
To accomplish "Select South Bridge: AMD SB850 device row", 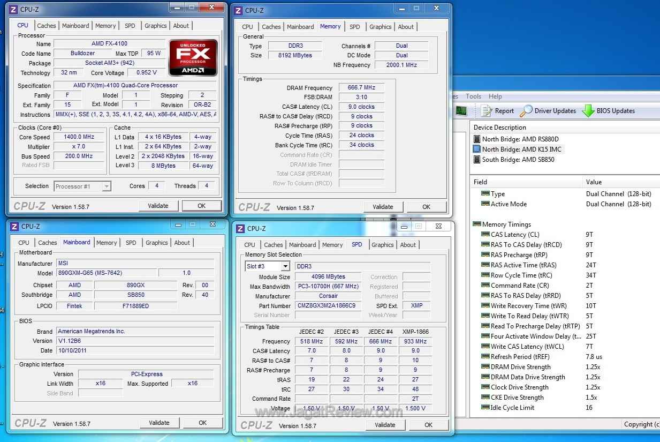I will point(514,159).
